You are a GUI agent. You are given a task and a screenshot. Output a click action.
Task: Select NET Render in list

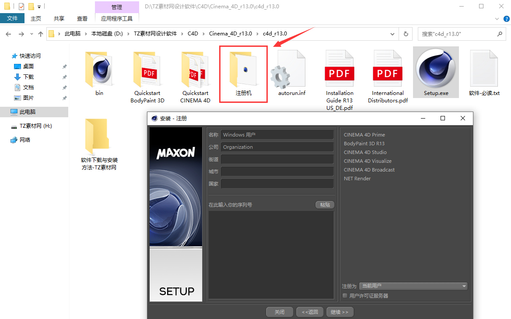click(357, 179)
